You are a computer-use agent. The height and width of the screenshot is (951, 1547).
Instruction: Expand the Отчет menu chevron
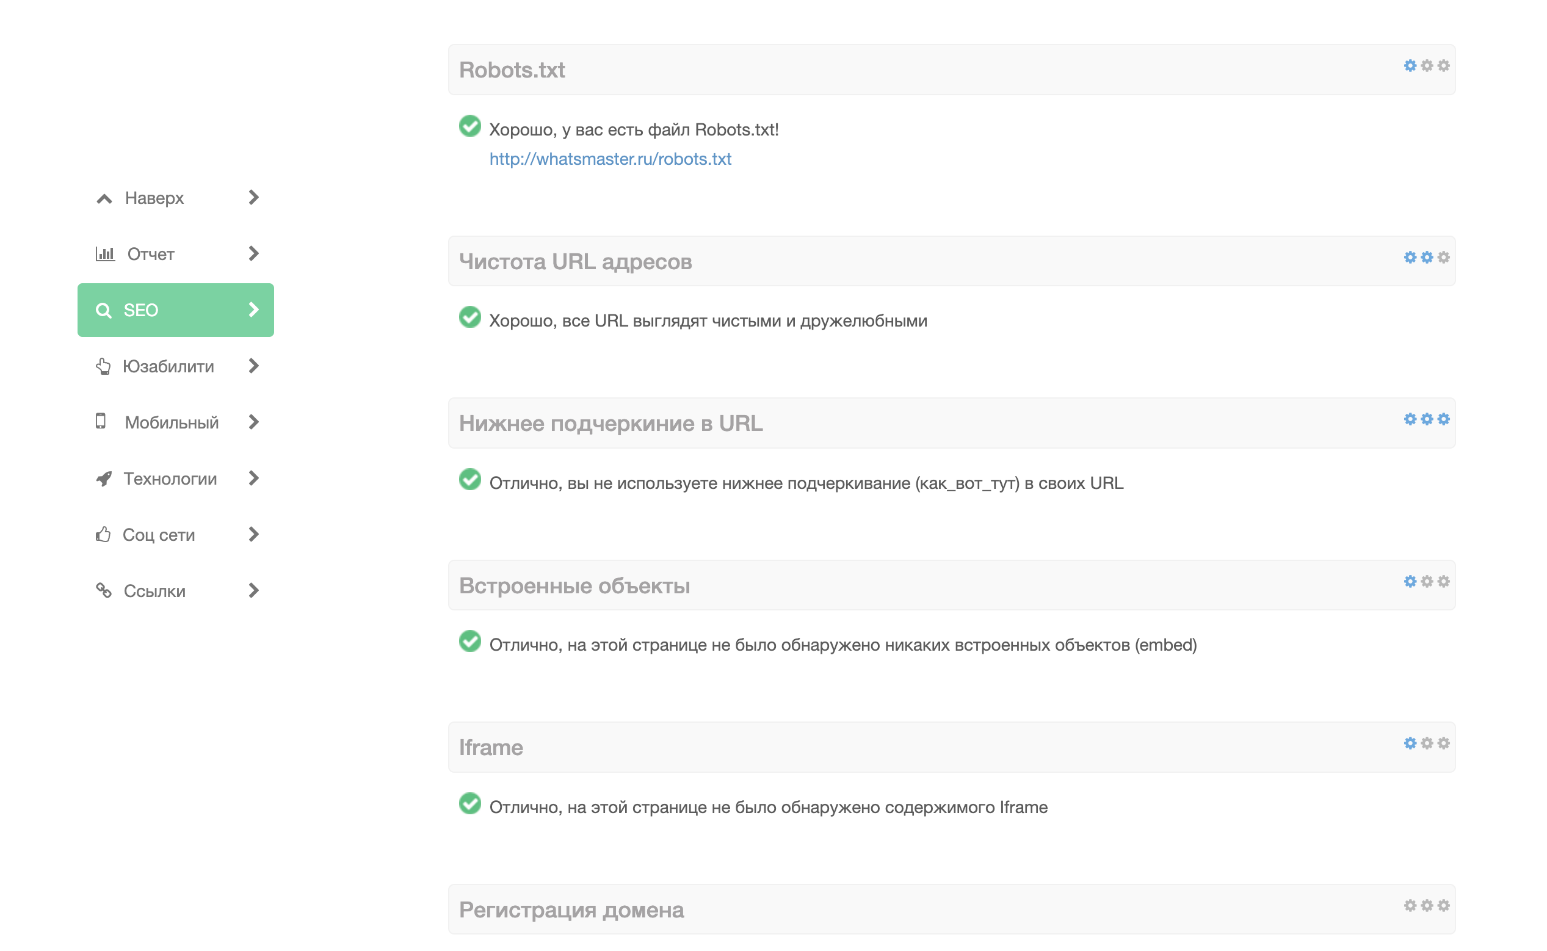point(253,253)
